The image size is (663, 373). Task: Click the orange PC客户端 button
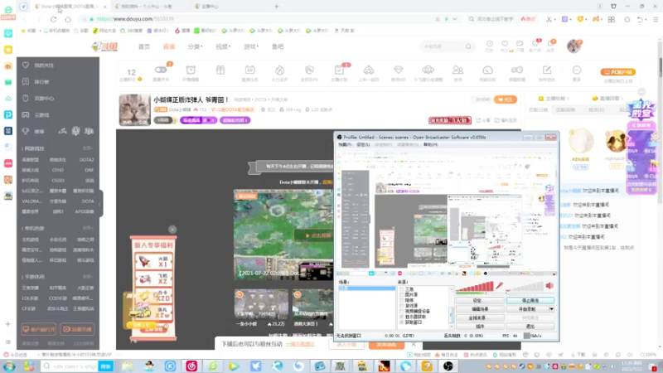tap(618, 72)
